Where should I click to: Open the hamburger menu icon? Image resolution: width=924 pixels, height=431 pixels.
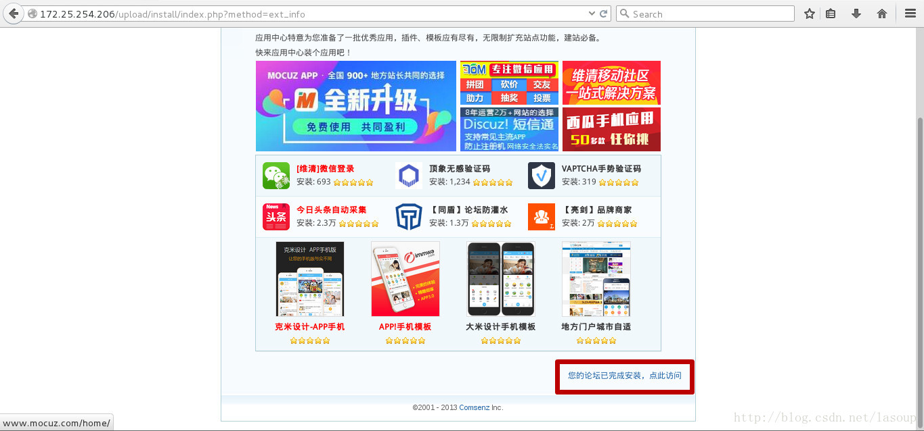pyautogui.click(x=910, y=14)
